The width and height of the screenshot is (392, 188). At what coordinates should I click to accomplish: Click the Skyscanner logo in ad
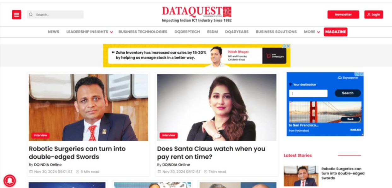click(348, 78)
